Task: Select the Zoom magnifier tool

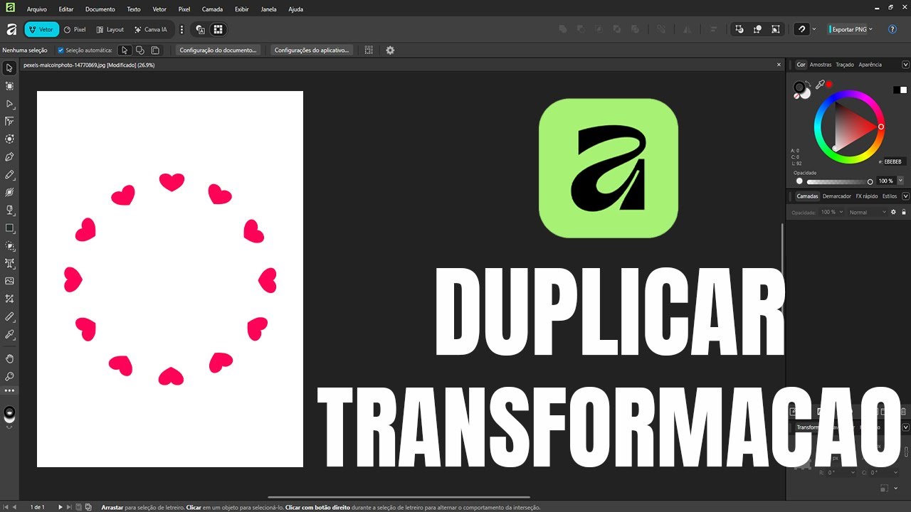Action: 9,376
